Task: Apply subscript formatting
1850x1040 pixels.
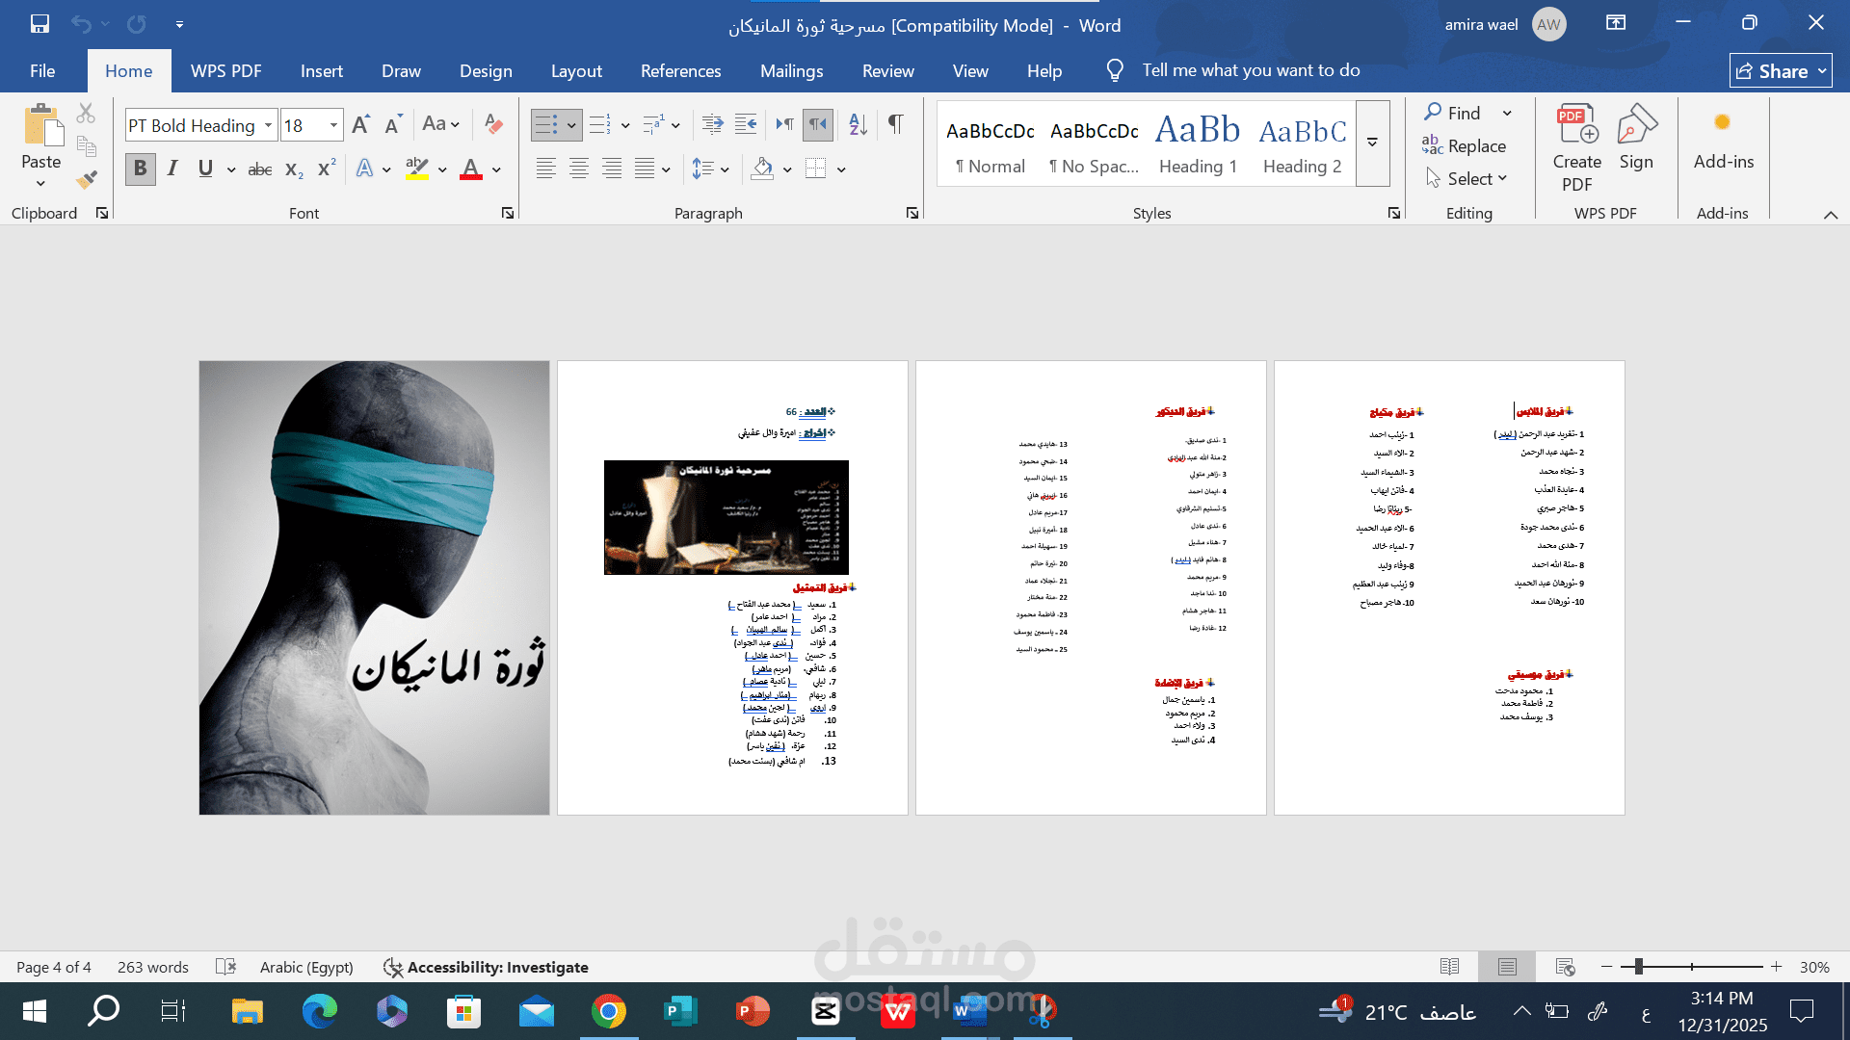Action: coord(291,169)
